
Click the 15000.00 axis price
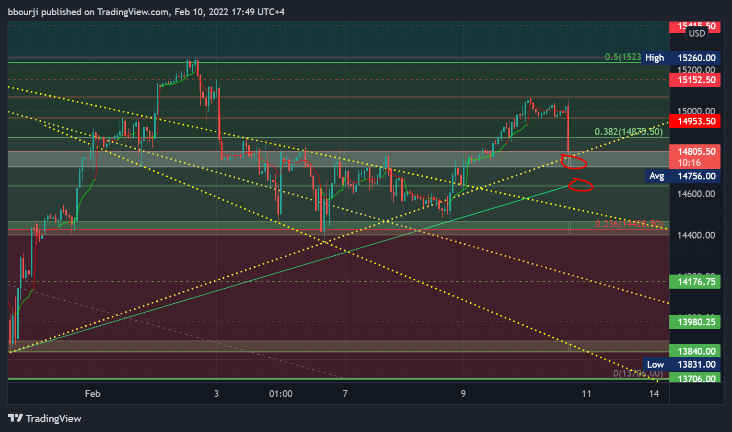(x=696, y=111)
